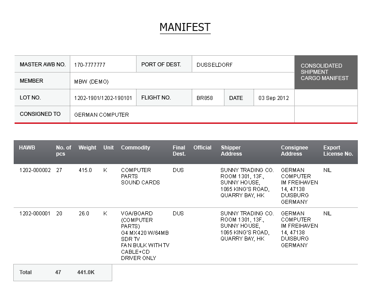Click the Consignee Address column header
The width and height of the screenshot is (372, 302).
tap(294, 151)
